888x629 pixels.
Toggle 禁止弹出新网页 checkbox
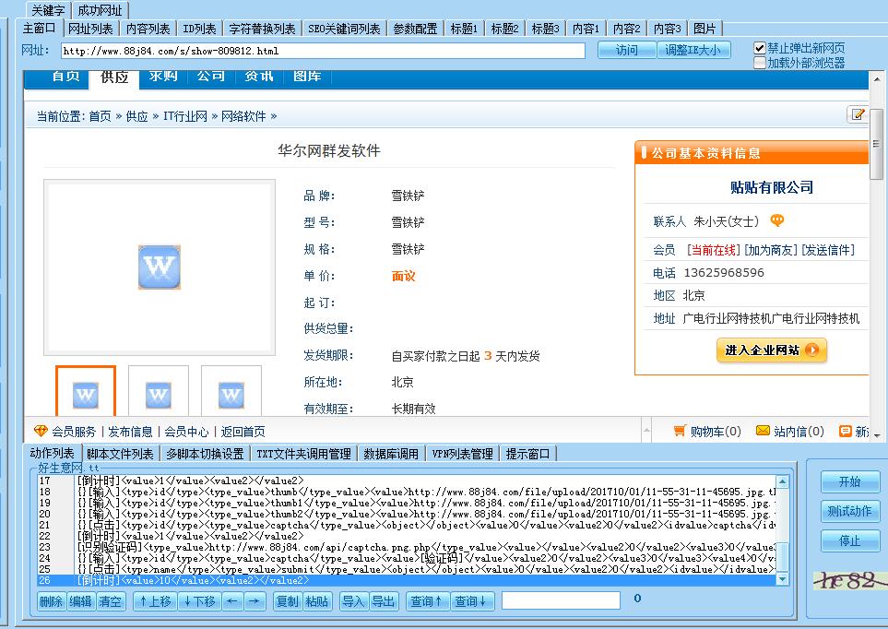click(x=760, y=48)
